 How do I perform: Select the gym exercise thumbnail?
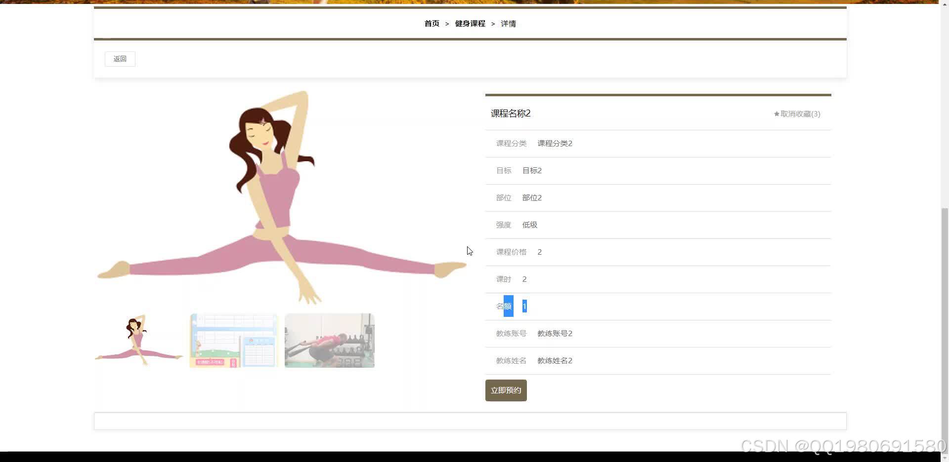tap(329, 340)
